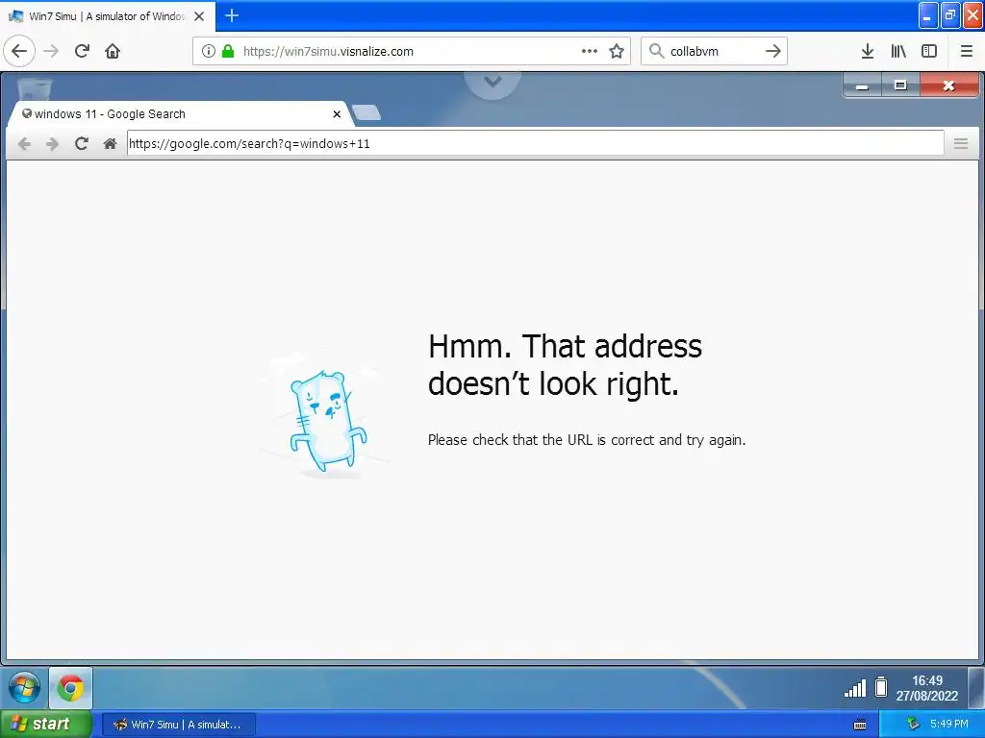Open the Windows 7 Start orb
The width and height of the screenshot is (985, 738).
24,687
